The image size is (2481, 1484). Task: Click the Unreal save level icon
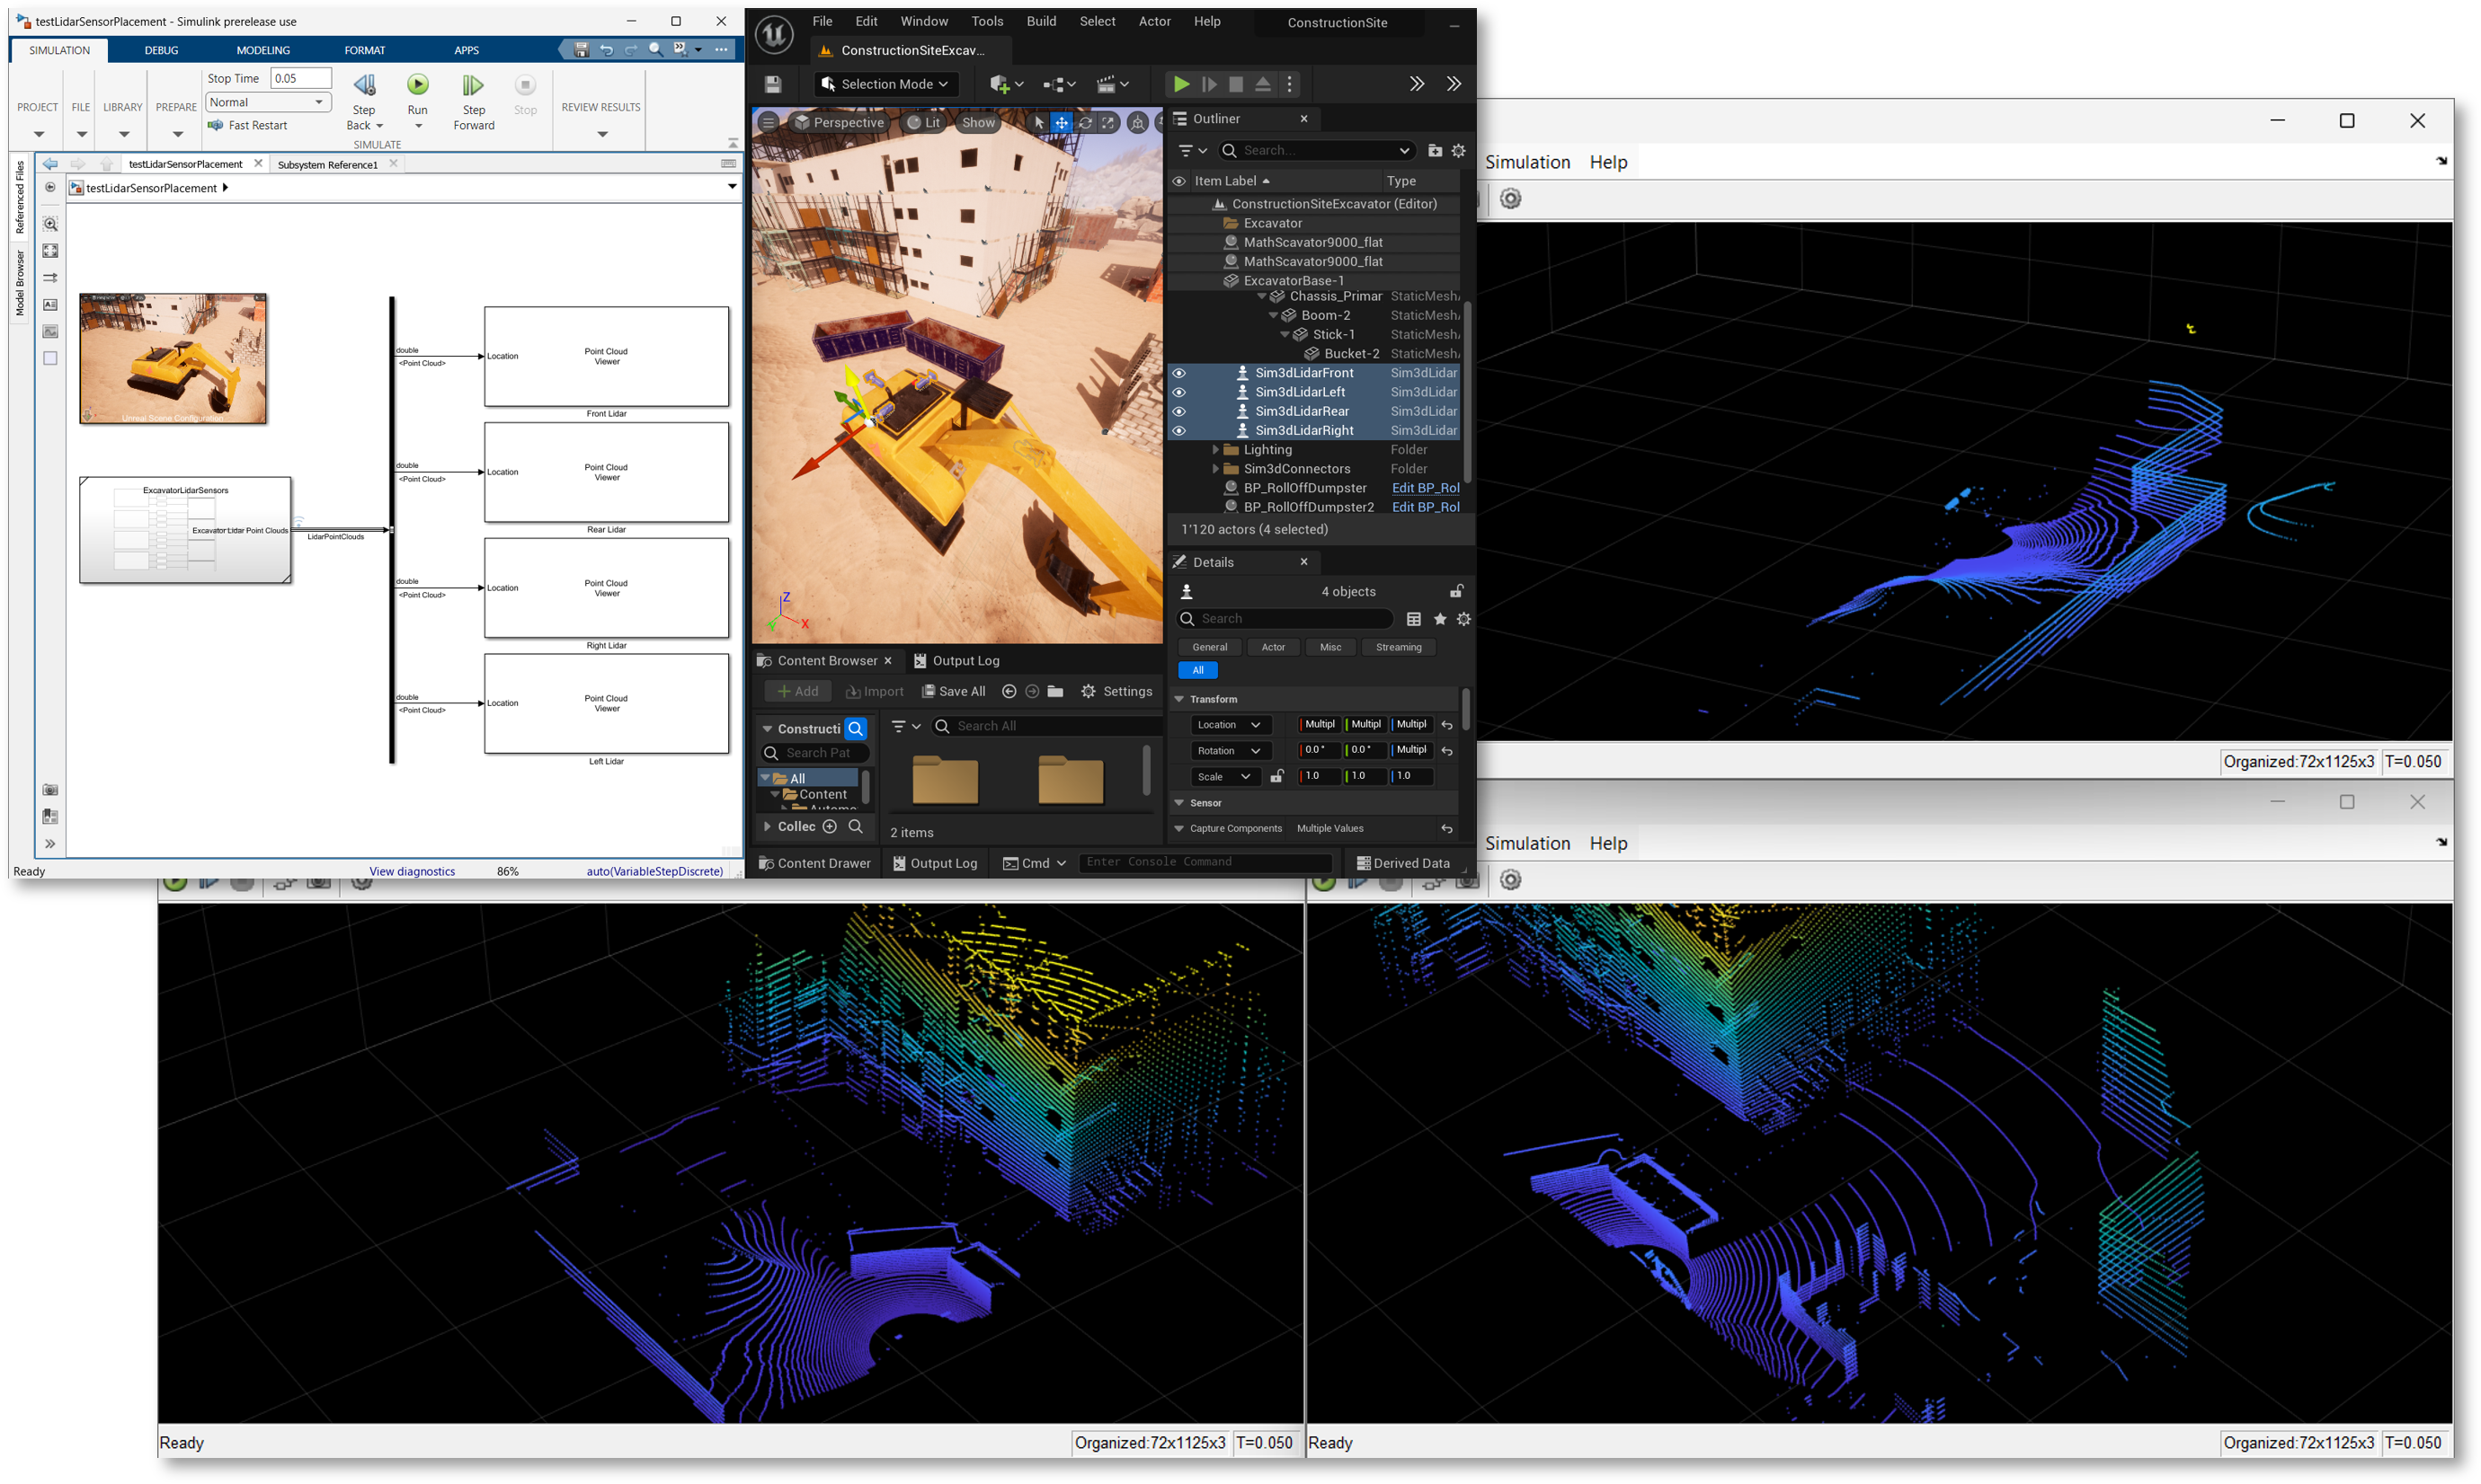coord(772,85)
